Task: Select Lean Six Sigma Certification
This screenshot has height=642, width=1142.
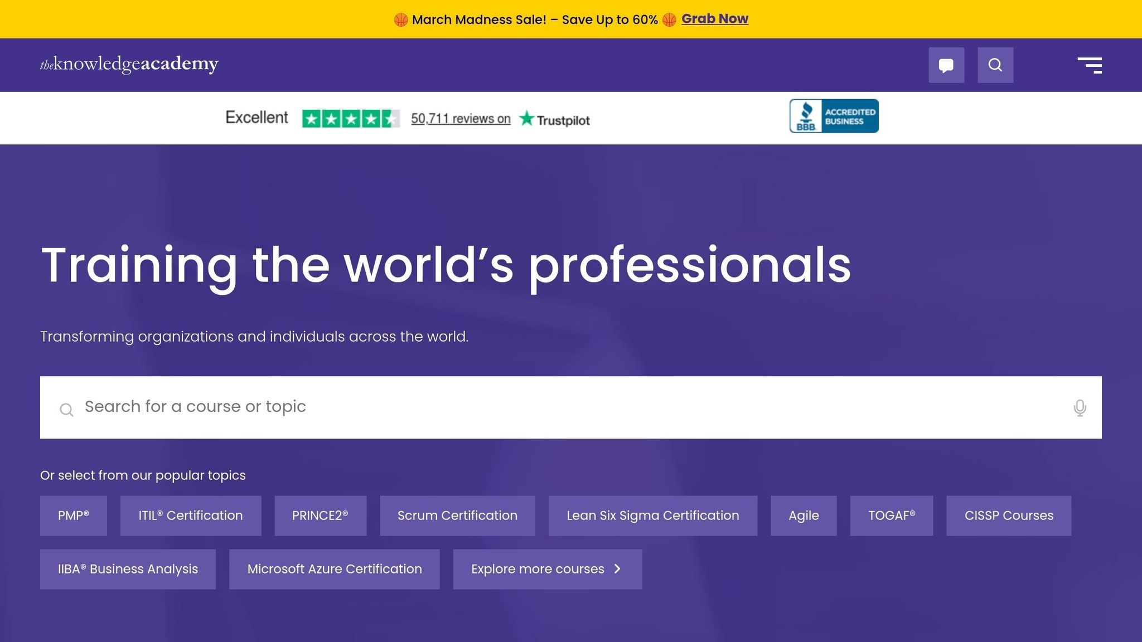Action: point(652,515)
